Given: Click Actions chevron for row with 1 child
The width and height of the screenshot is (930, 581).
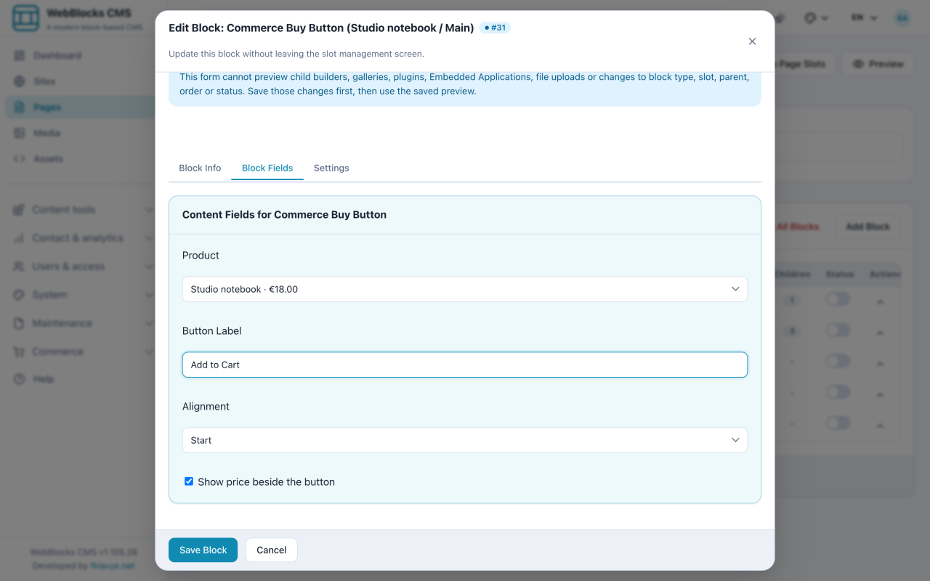Looking at the screenshot, I should pos(880,301).
